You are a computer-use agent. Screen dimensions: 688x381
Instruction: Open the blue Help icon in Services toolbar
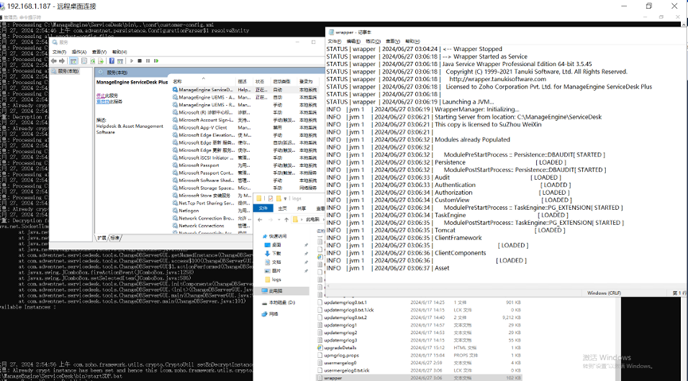click(111, 61)
